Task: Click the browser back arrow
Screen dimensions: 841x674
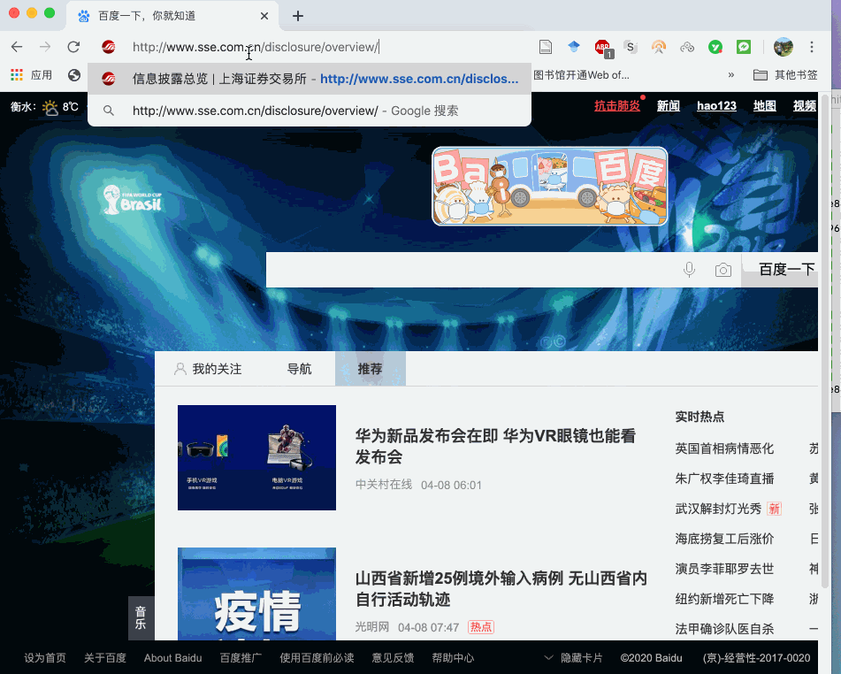Action: 17,47
